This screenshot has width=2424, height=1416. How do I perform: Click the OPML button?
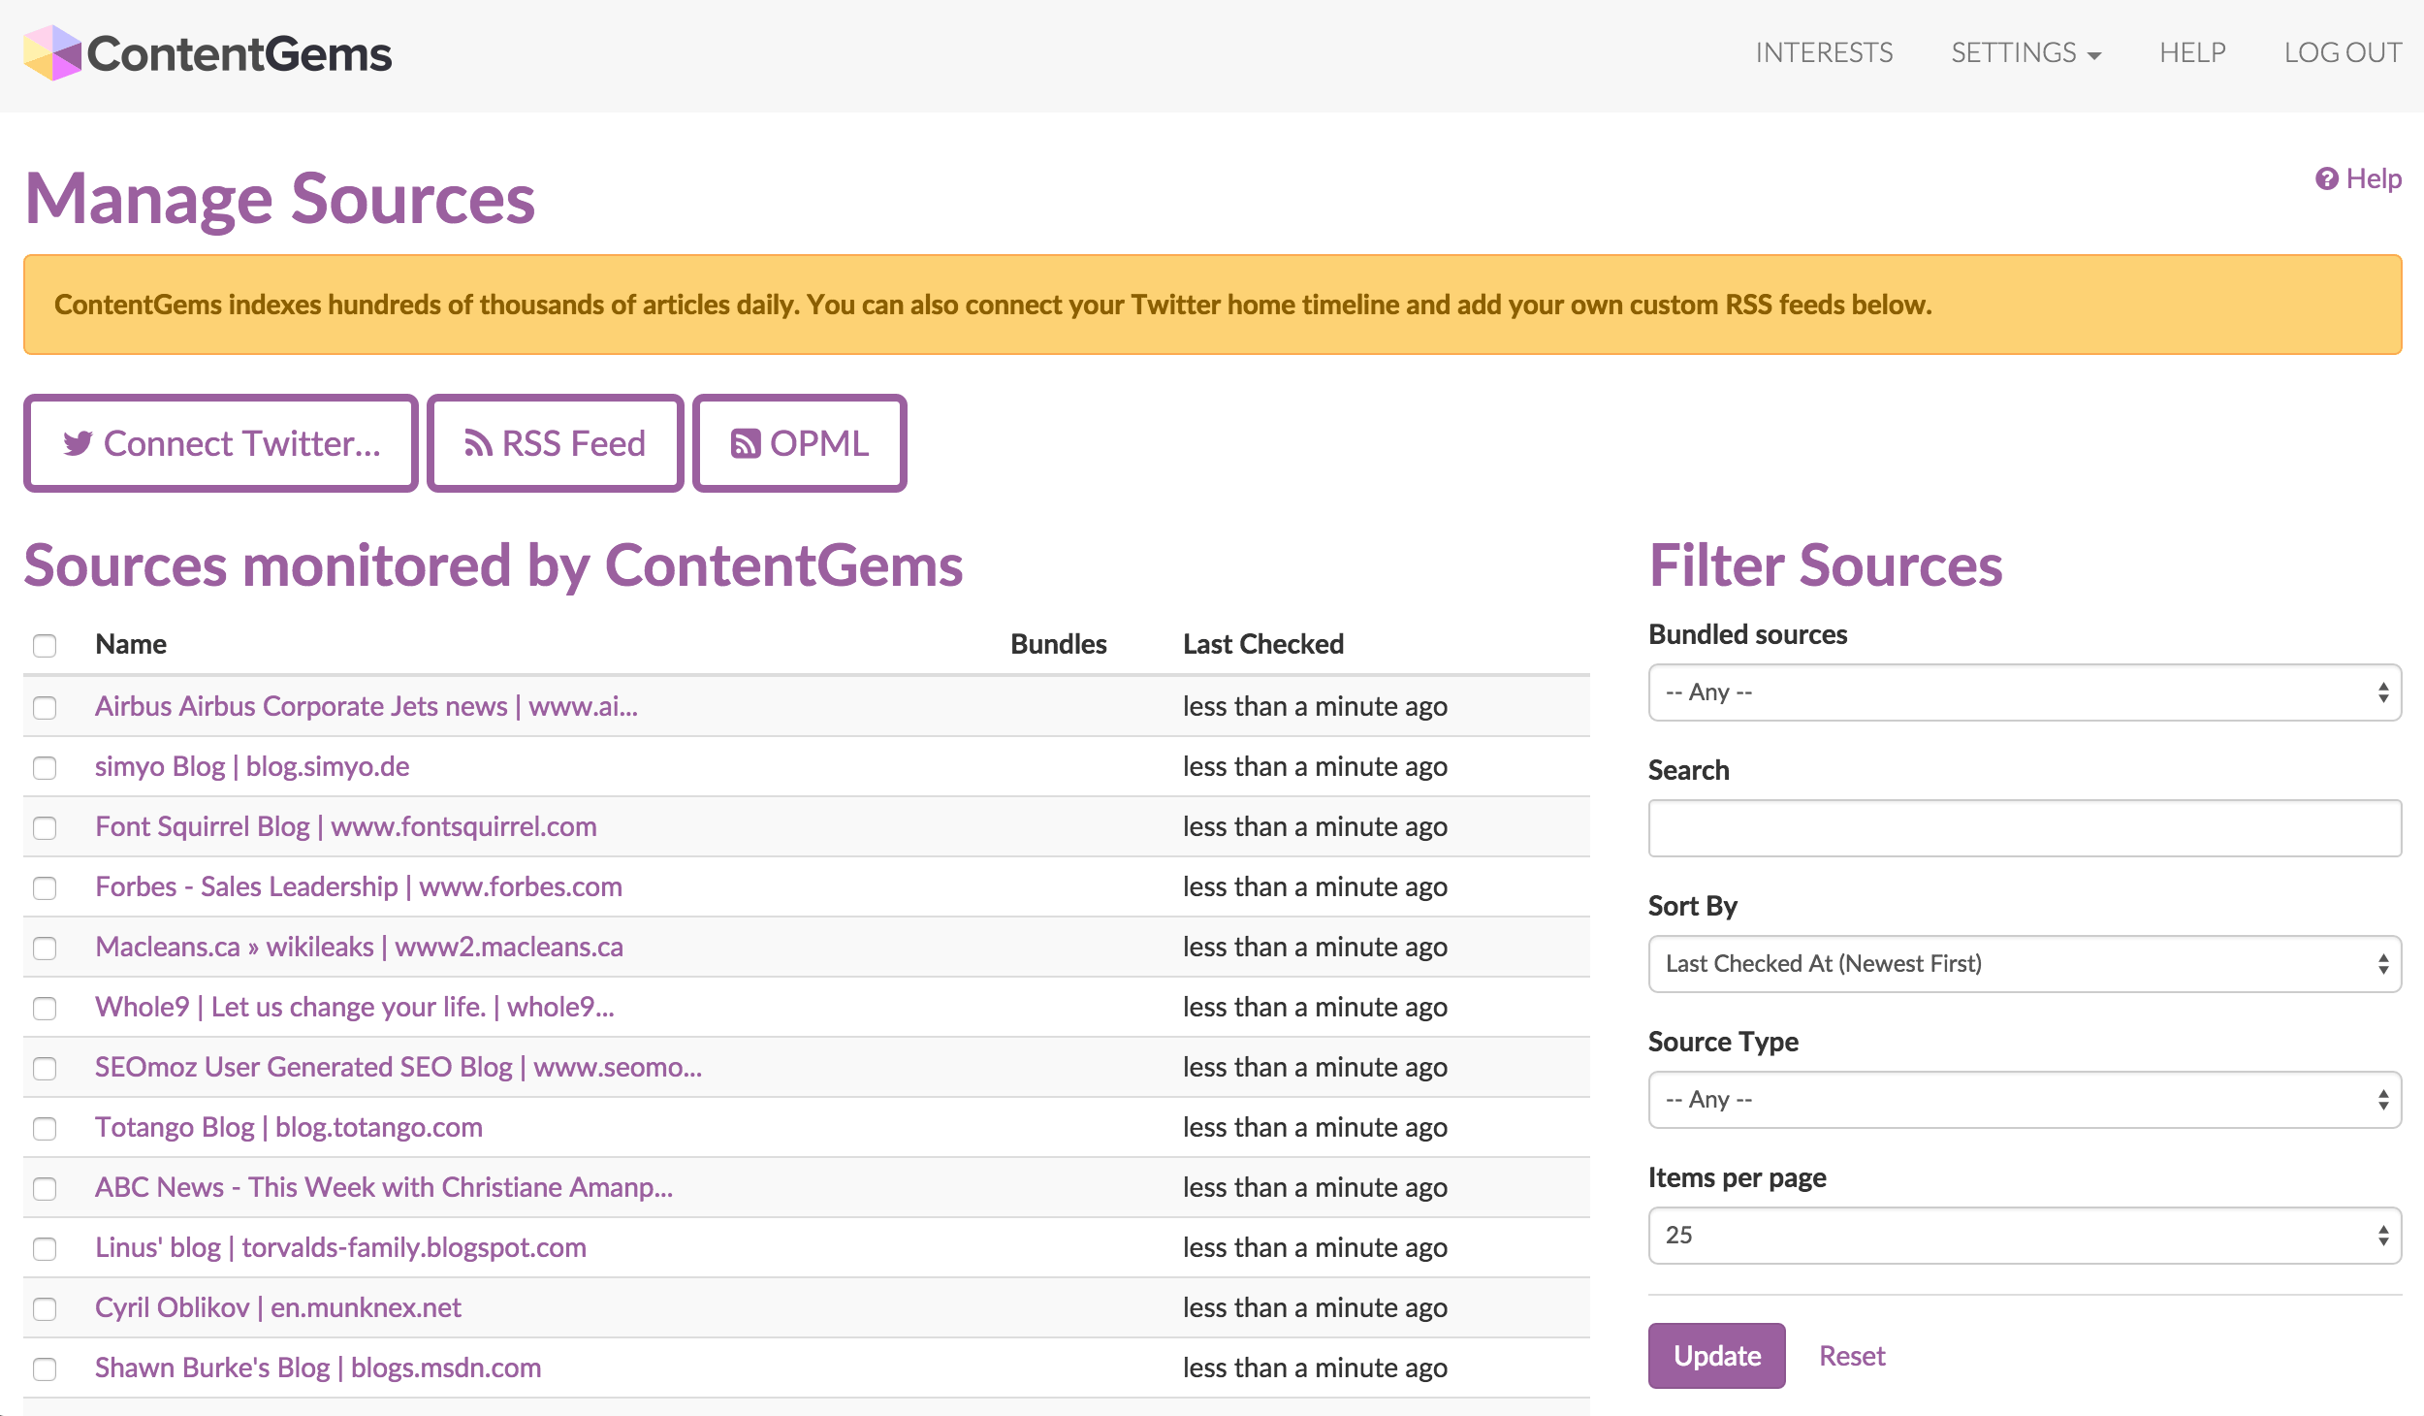(800, 443)
